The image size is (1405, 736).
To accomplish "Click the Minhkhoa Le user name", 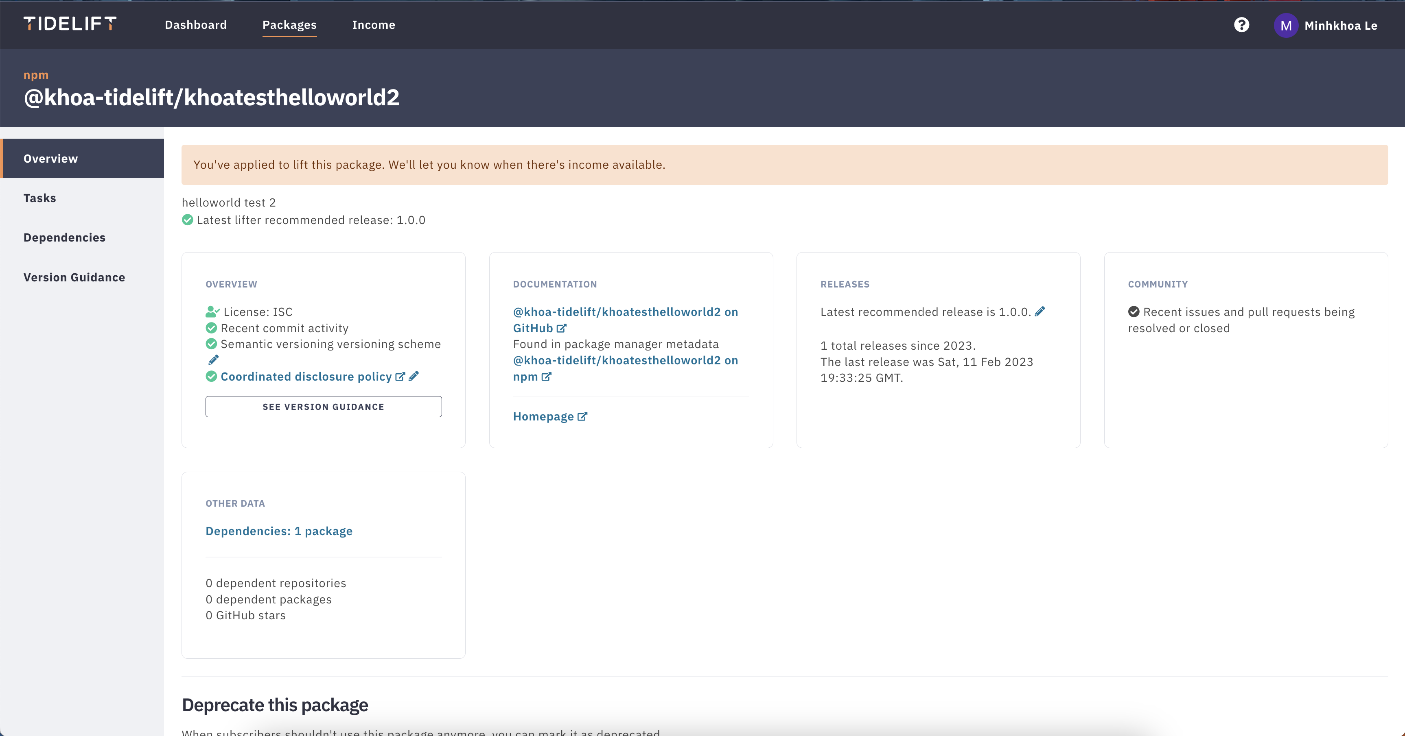I will pyautogui.click(x=1341, y=26).
